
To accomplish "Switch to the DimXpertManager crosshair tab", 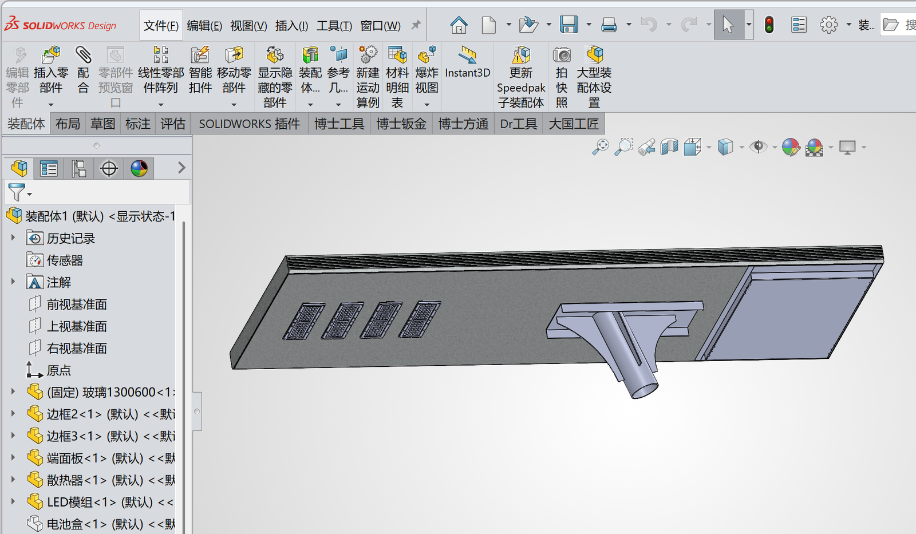I will (109, 168).
